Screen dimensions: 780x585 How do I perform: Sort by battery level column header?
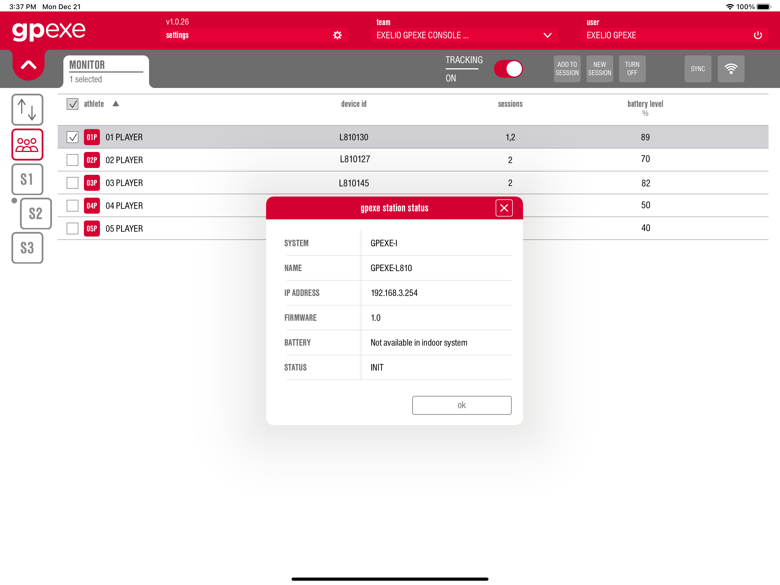click(645, 104)
